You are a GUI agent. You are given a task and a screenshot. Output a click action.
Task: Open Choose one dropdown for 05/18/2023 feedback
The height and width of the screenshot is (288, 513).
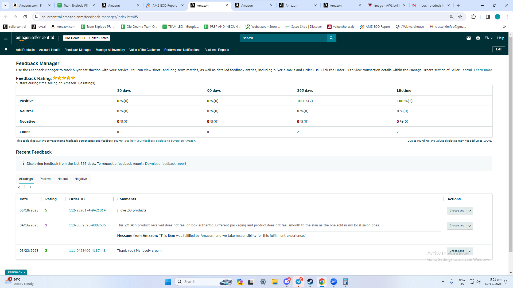(x=460, y=211)
